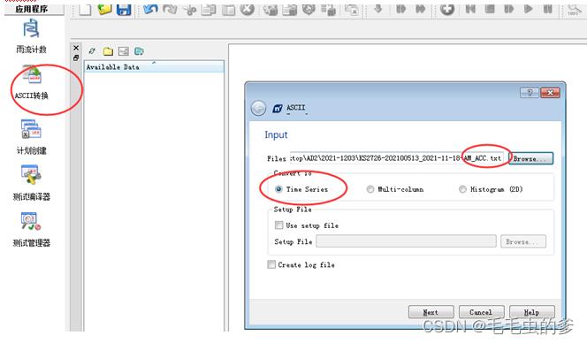This screenshot has height=343, width=587.
Task: Stop playback with the square toolbar icon
Action: click(x=490, y=9)
